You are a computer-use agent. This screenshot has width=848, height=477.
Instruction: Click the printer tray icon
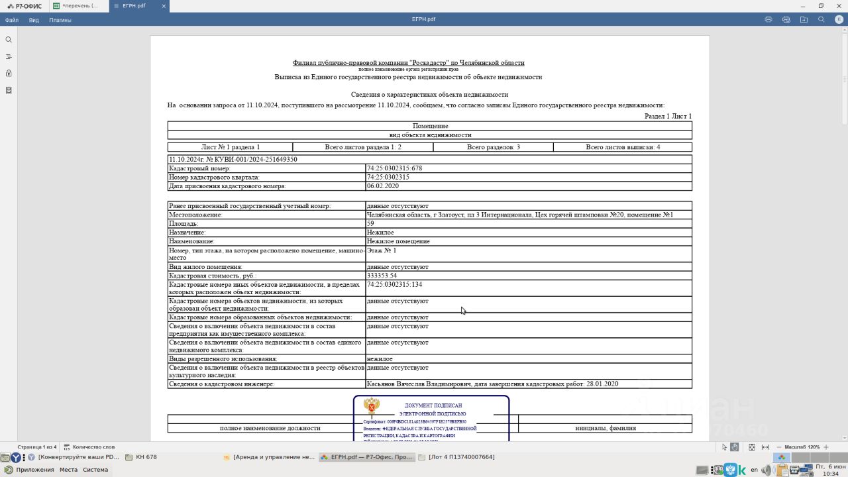point(795,470)
